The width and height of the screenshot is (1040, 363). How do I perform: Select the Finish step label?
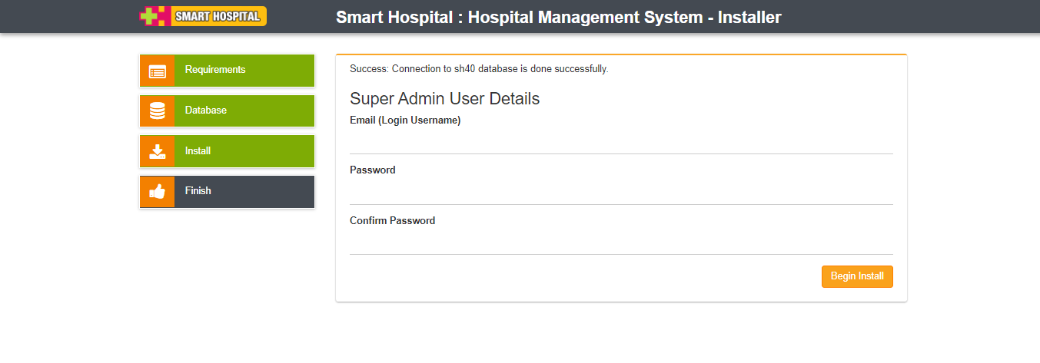tap(198, 191)
